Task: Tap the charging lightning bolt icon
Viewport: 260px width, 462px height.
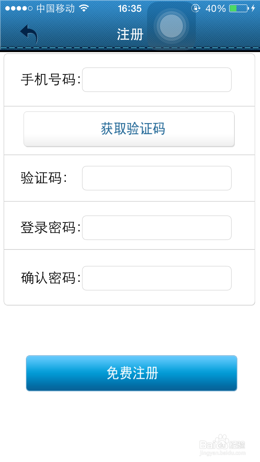Action: tap(253, 8)
